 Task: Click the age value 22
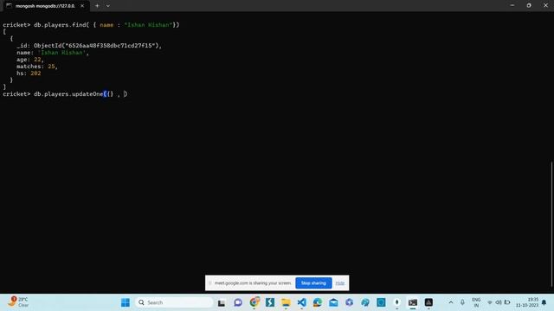coord(37,60)
